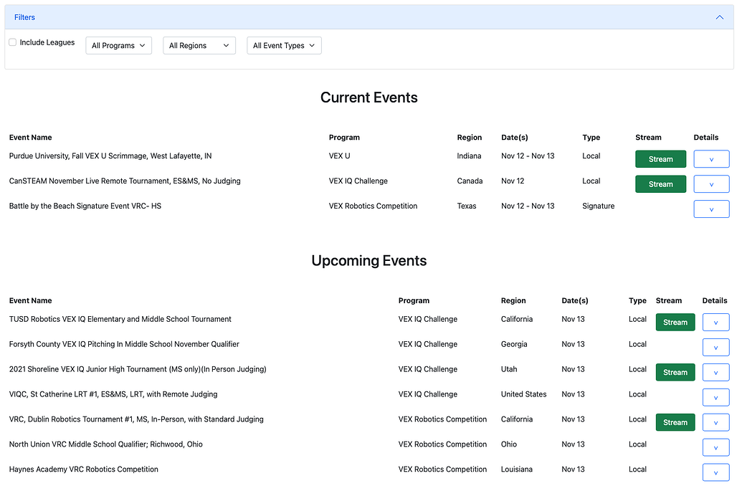Open the All Programs dropdown
The image size is (742, 486).
coord(118,45)
